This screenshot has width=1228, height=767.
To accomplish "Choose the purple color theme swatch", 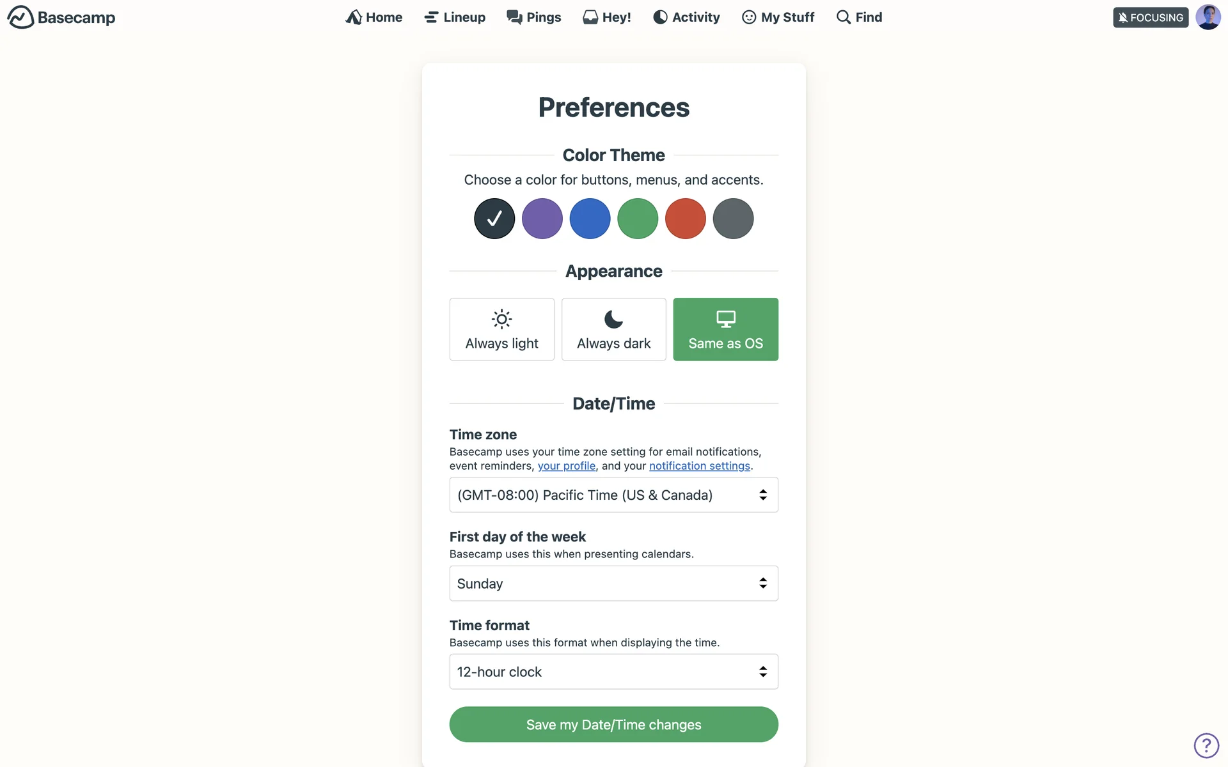I will click(x=542, y=219).
